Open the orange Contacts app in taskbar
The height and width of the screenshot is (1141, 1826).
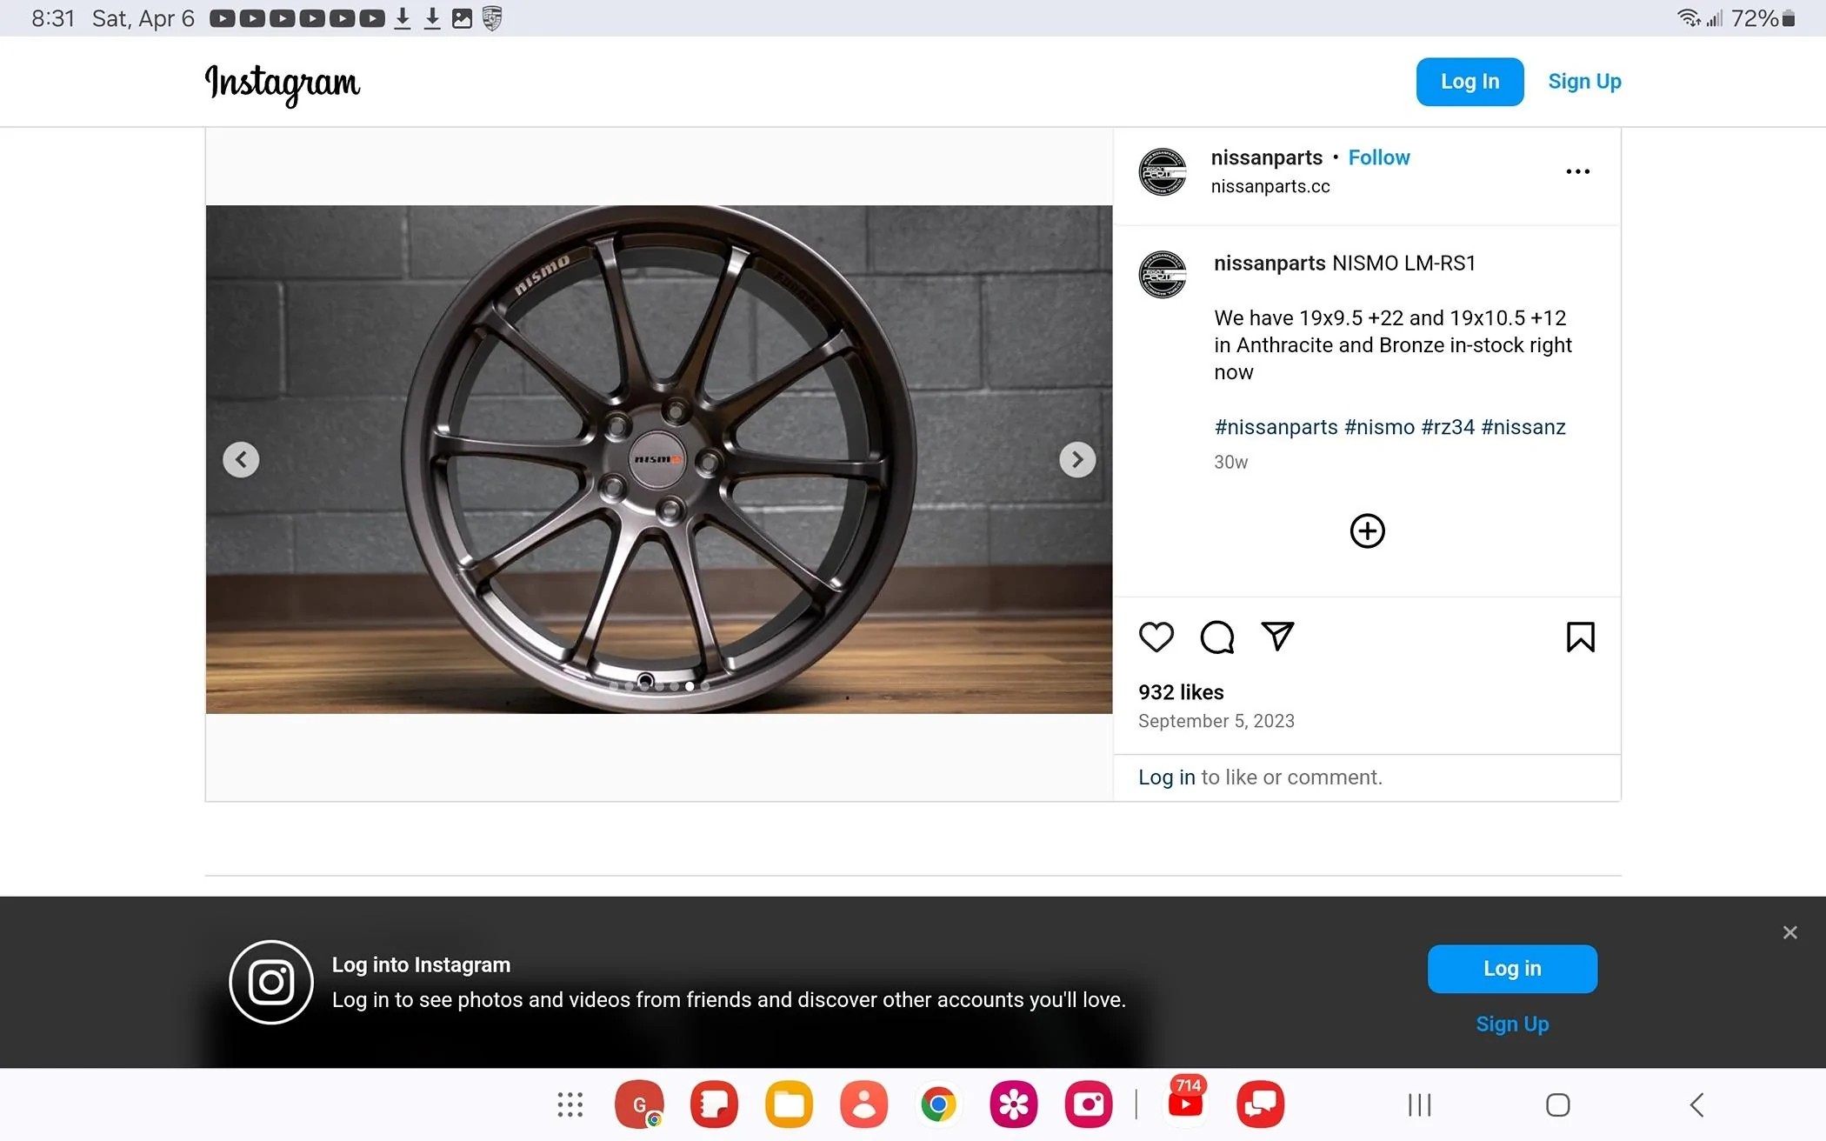click(863, 1104)
